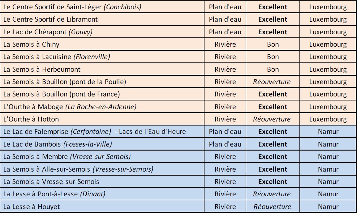Click 'Namur' in the Semois à Vresse-sur-Semois row
357x213 pixels.
pos(328,182)
